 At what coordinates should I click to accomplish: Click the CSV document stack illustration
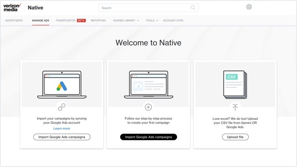click(235, 85)
